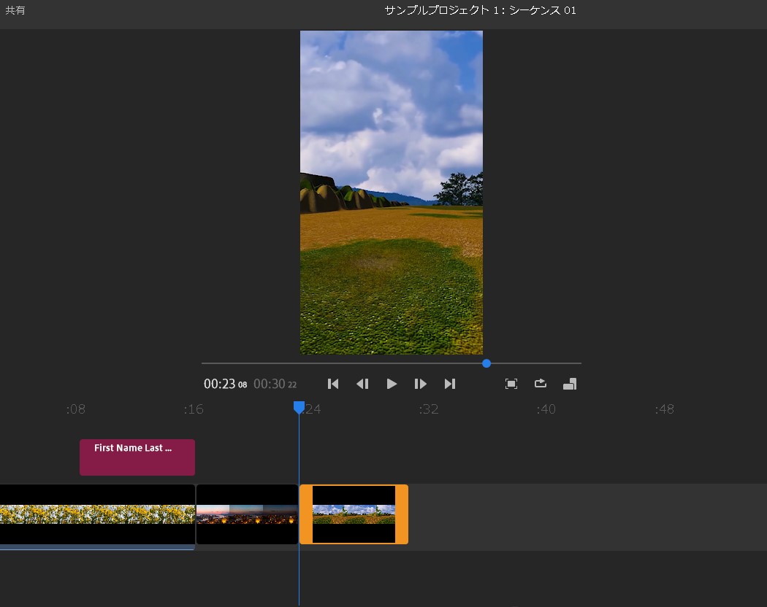The image size is (767, 607).
Task: Click the right orange trim handle
Action: click(x=402, y=514)
